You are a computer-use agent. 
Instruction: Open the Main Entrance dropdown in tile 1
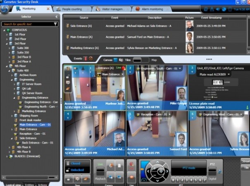(108, 74)
